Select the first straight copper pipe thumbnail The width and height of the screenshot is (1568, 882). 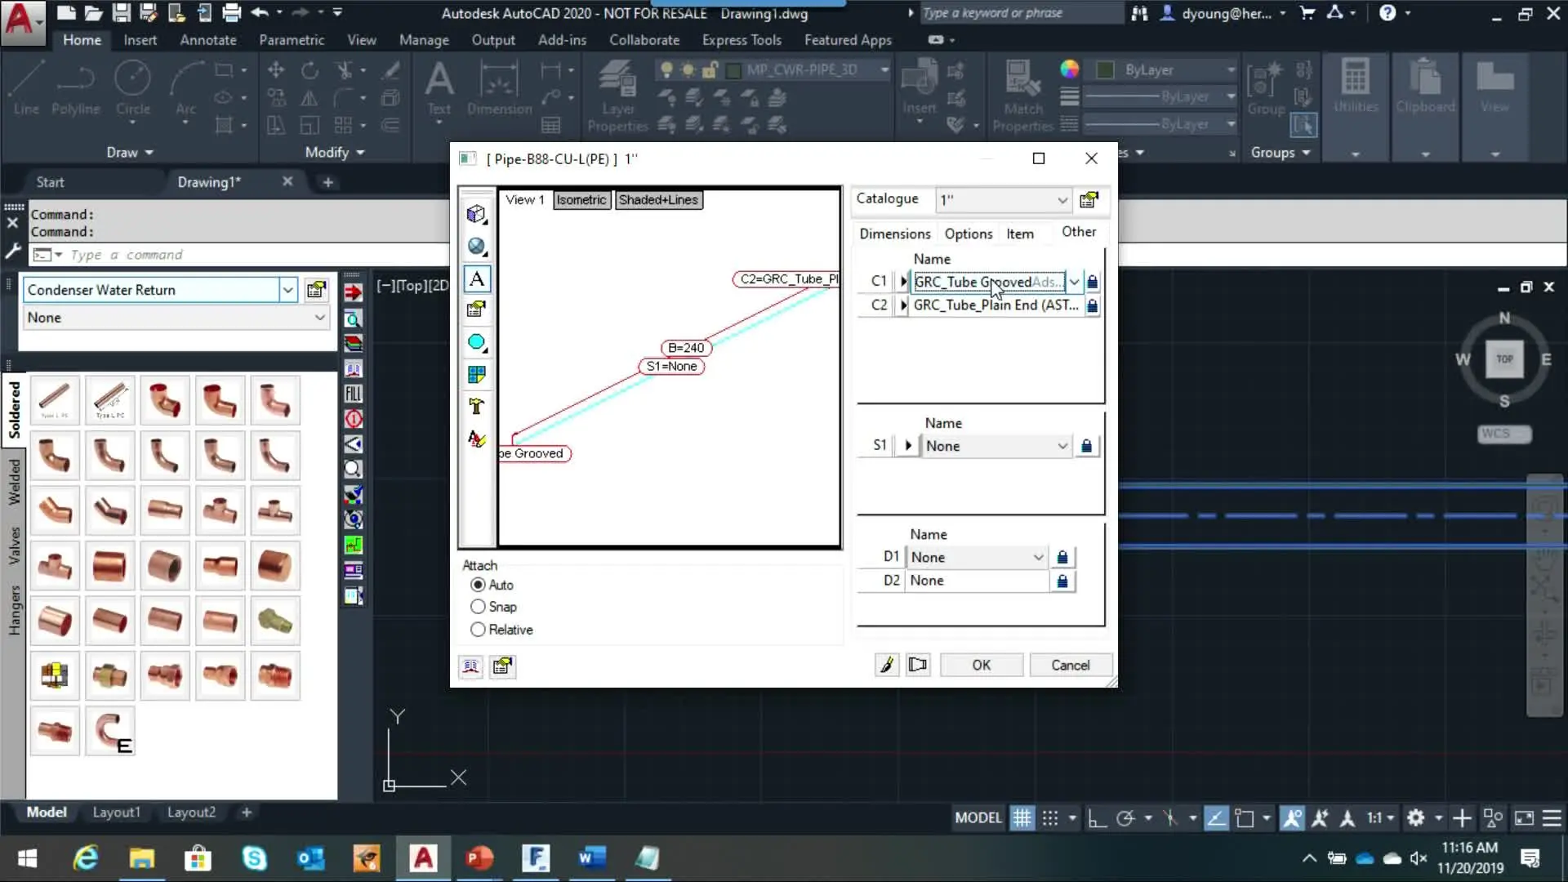pos(55,400)
